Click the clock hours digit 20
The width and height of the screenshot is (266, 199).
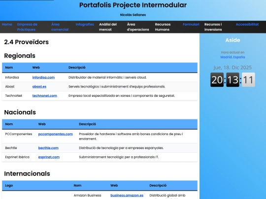(x=217, y=80)
